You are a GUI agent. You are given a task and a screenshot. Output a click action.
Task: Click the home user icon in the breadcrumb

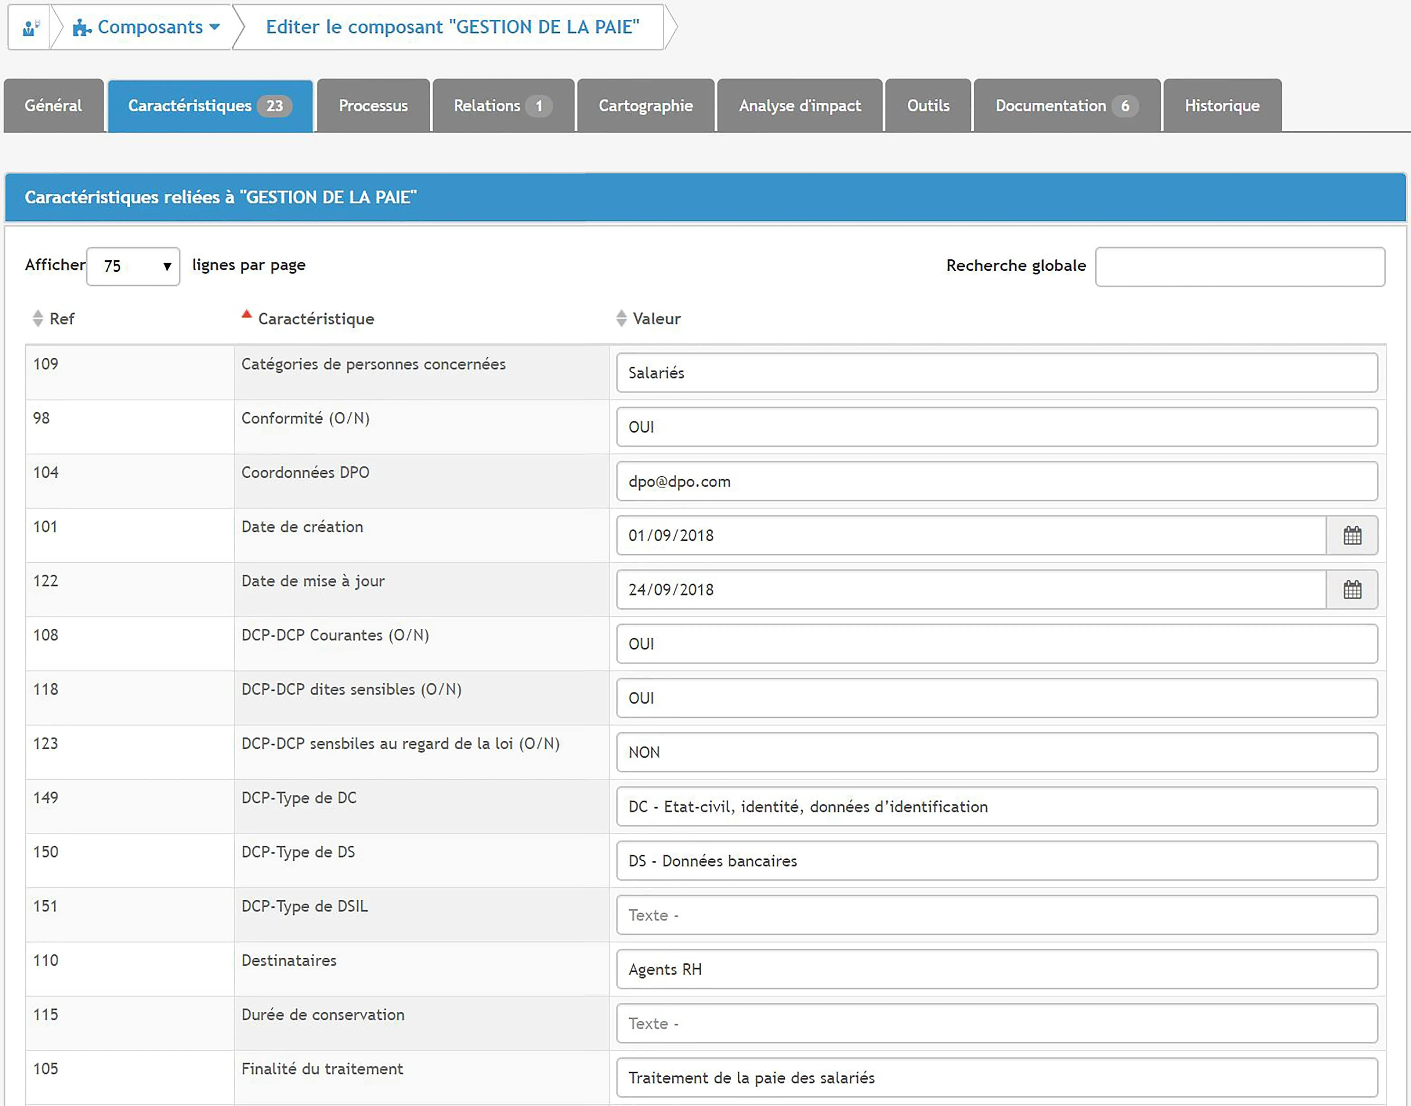coord(30,27)
